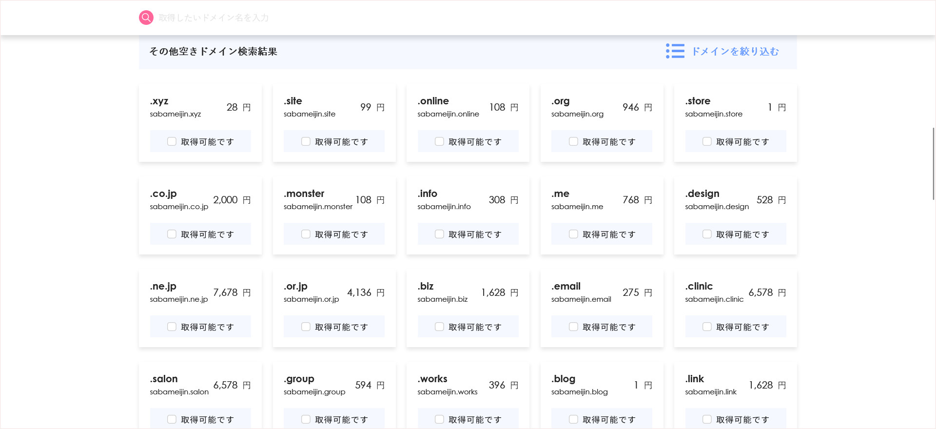The height and width of the screenshot is (429, 936).
Task: Click the .xyz domain heading
Action: pos(159,101)
